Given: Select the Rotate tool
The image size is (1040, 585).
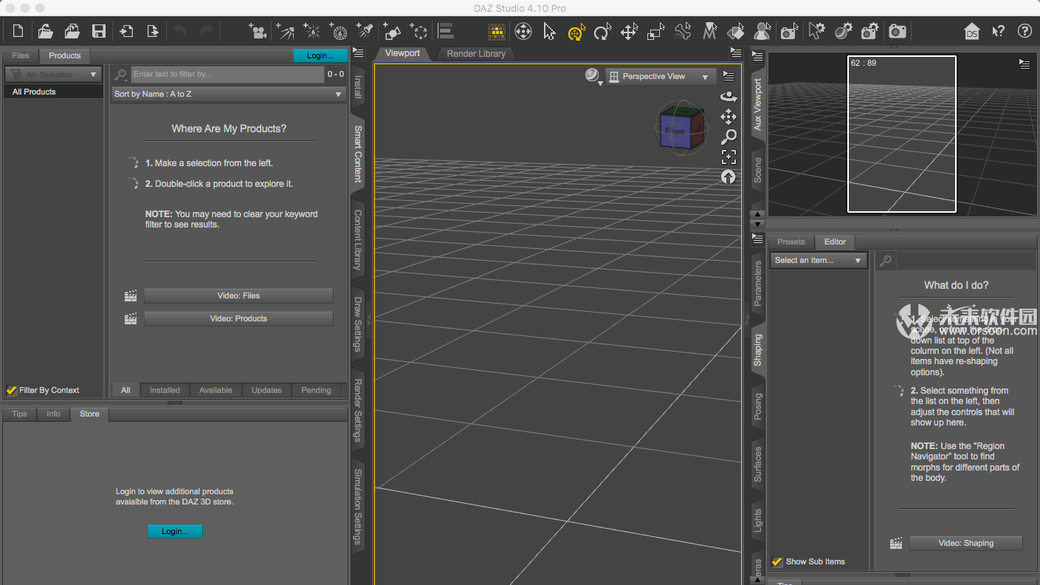Looking at the screenshot, I should pyautogui.click(x=602, y=31).
